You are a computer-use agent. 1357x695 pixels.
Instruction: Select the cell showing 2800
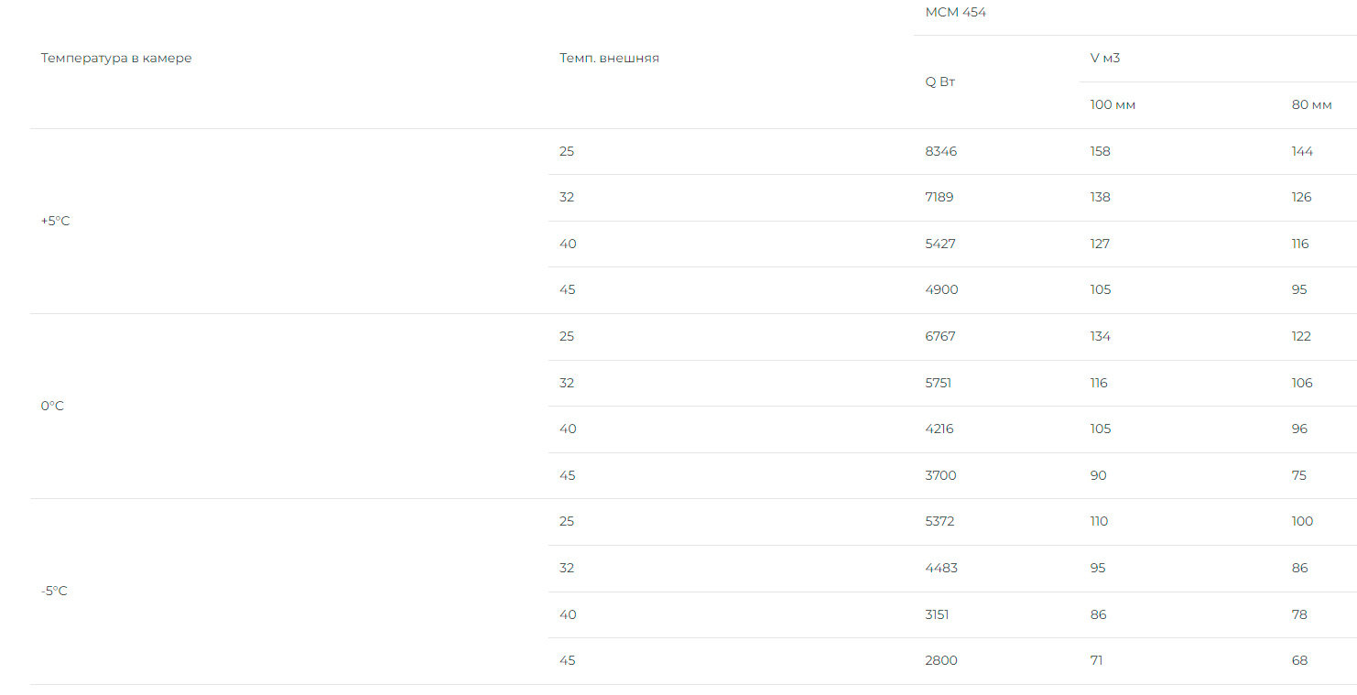point(941,660)
